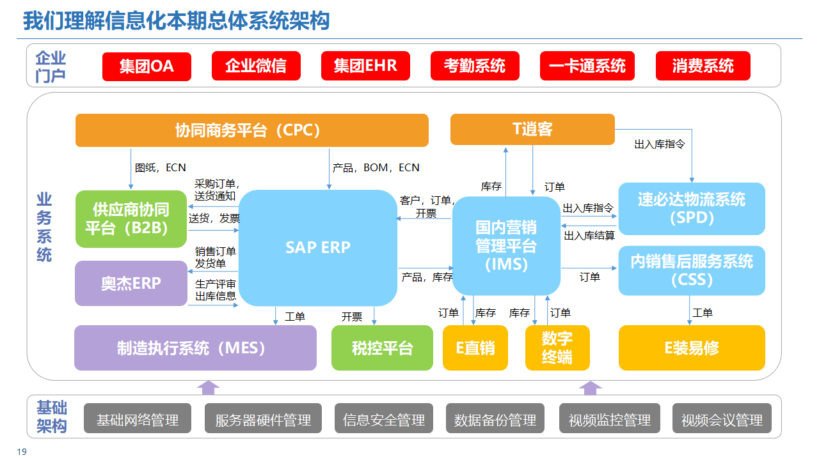Select the SAP ERP central block
Viewport: 819px width, 460px height.
click(318, 248)
